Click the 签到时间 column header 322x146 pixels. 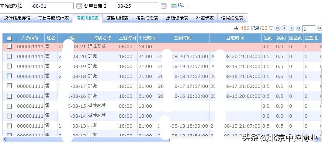(183, 38)
